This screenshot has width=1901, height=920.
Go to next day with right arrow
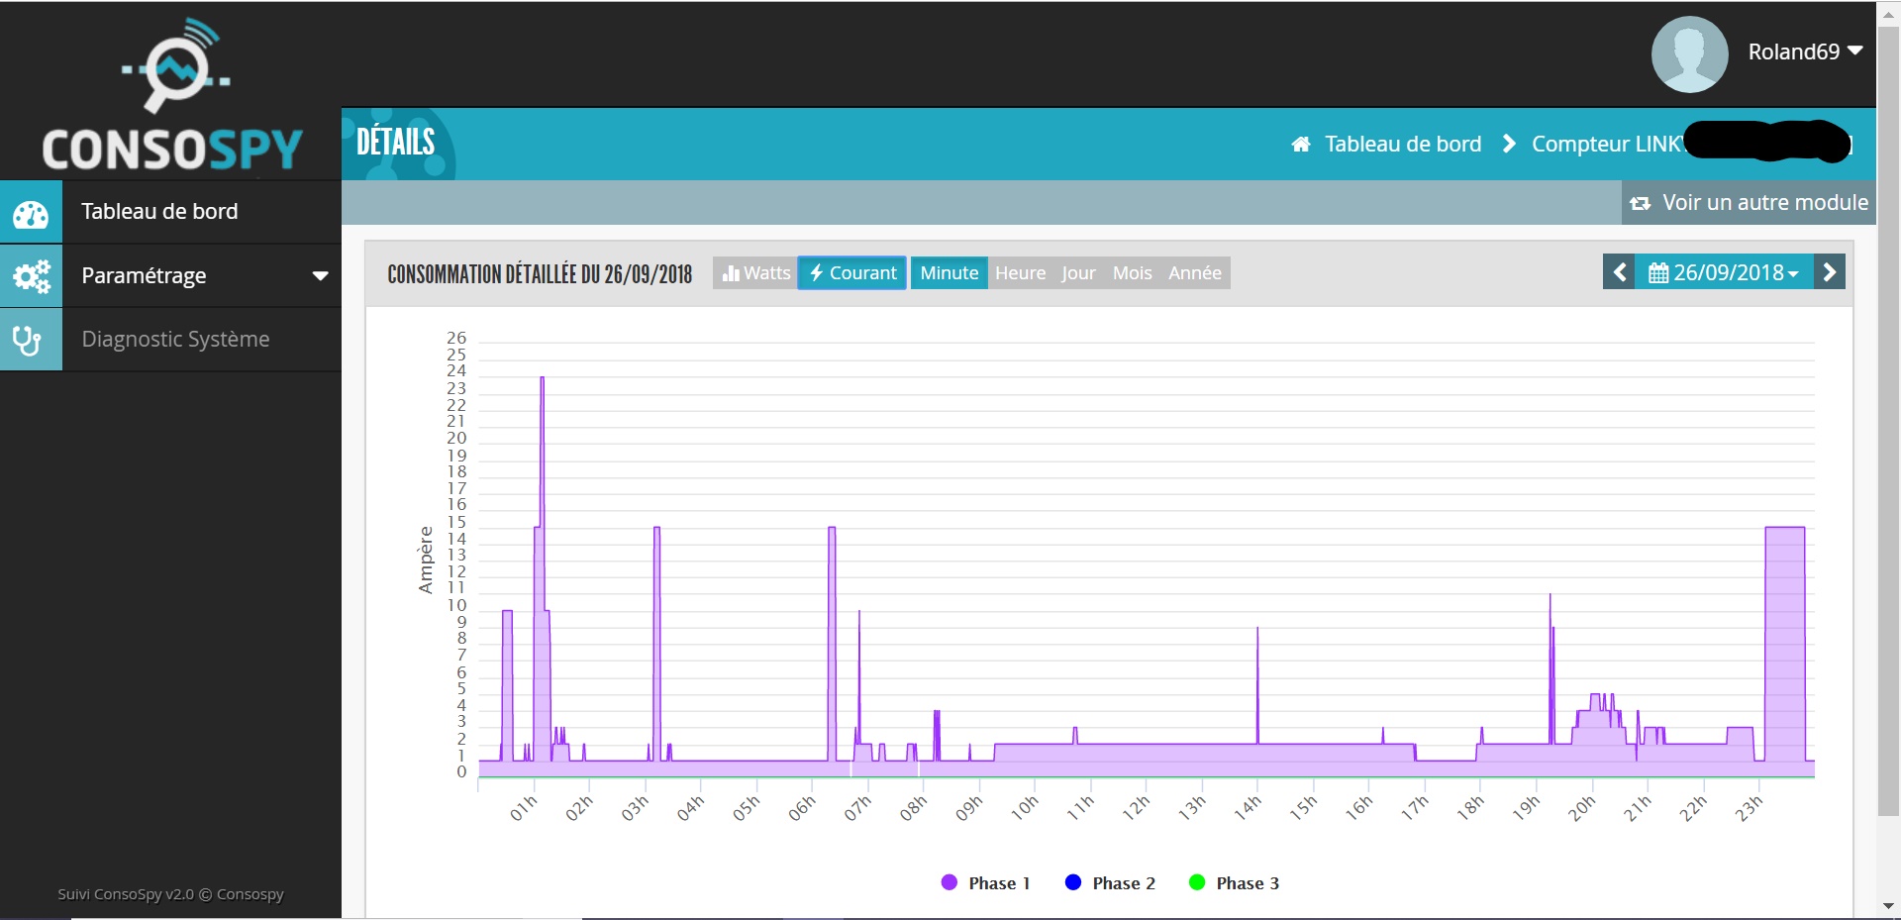pyautogui.click(x=1830, y=272)
